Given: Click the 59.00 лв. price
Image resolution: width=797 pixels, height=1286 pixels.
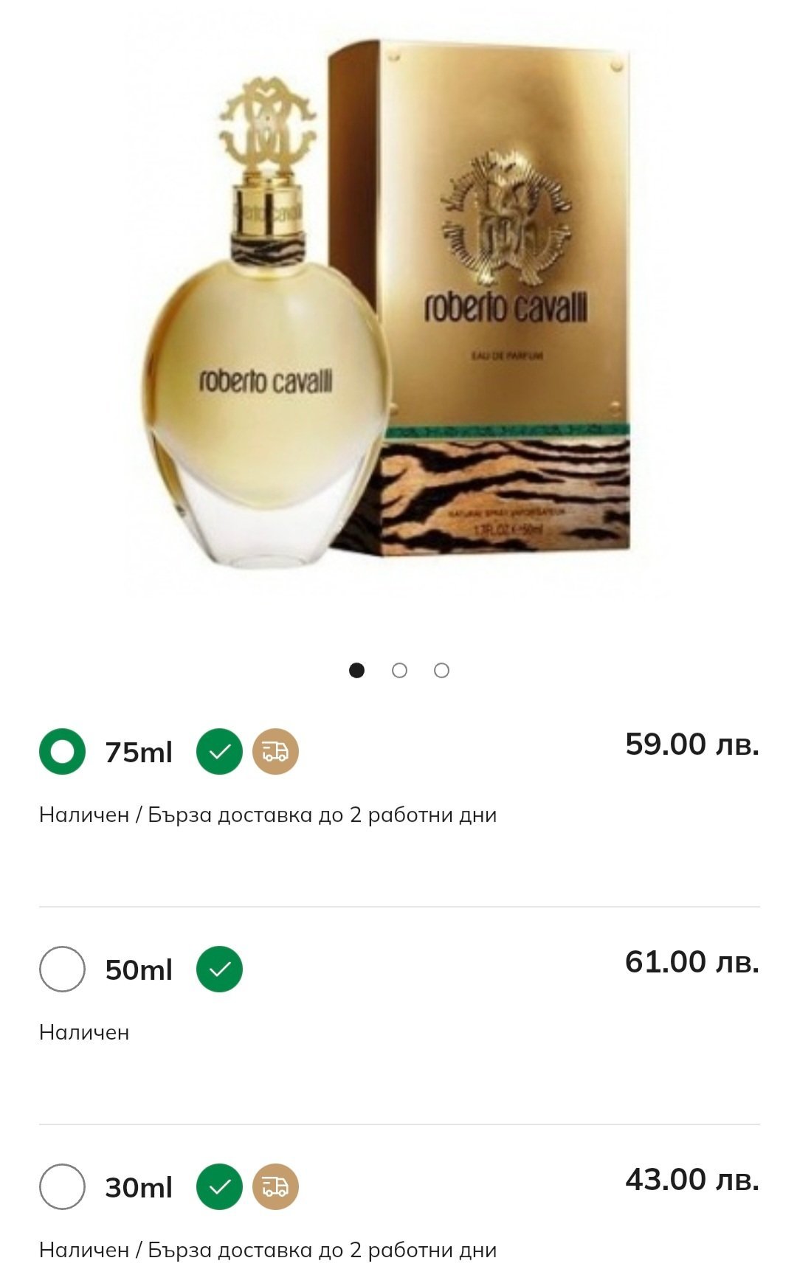Looking at the screenshot, I should coord(691,744).
